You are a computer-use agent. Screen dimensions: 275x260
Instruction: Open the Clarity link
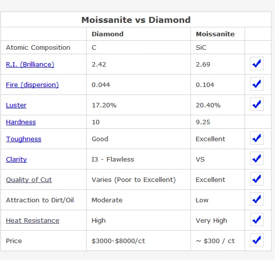point(16,160)
